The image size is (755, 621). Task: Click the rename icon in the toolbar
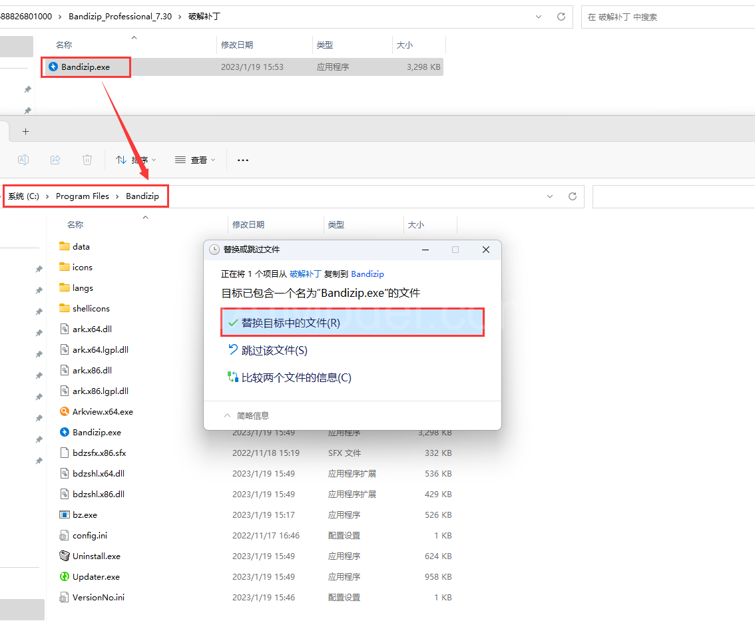tap(23, 160)
